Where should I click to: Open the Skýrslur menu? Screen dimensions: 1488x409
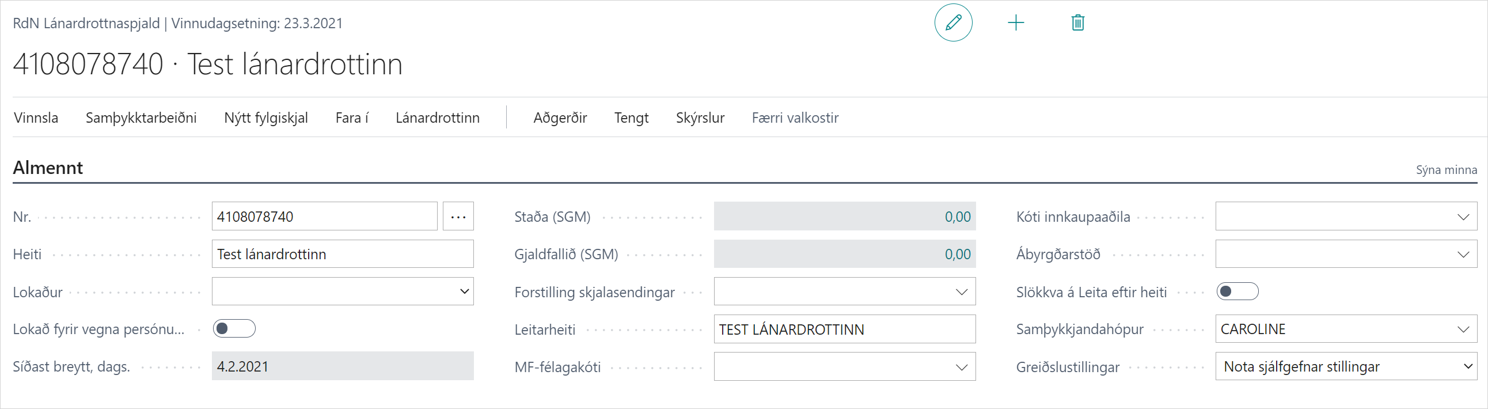coord(700,118)
